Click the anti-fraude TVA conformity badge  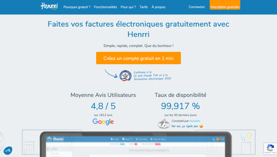tap(126, 76)
